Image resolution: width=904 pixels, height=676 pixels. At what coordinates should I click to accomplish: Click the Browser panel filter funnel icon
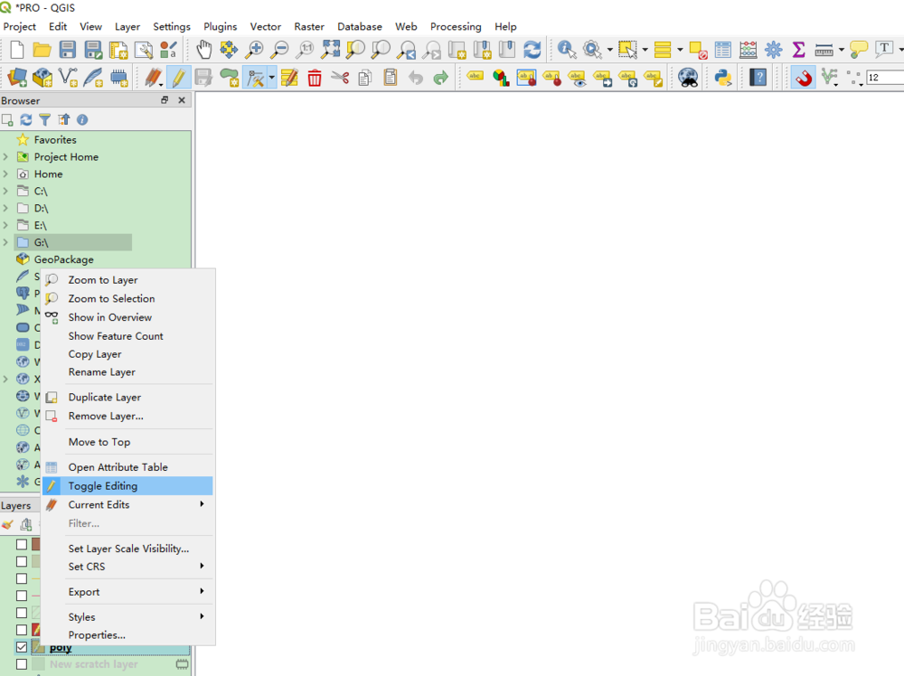44,120
